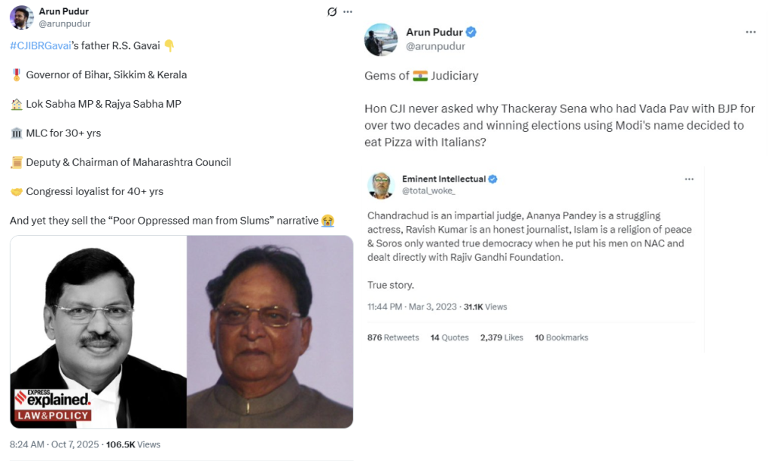The height and width of the screenshot is (461, 771).
Task: Open more options on the right Arun Pudur tweet
Action: [x=750, y=32]
